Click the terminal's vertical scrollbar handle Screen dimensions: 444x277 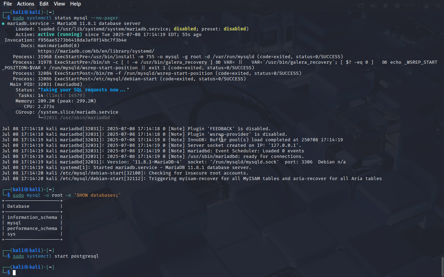[442, 266]
